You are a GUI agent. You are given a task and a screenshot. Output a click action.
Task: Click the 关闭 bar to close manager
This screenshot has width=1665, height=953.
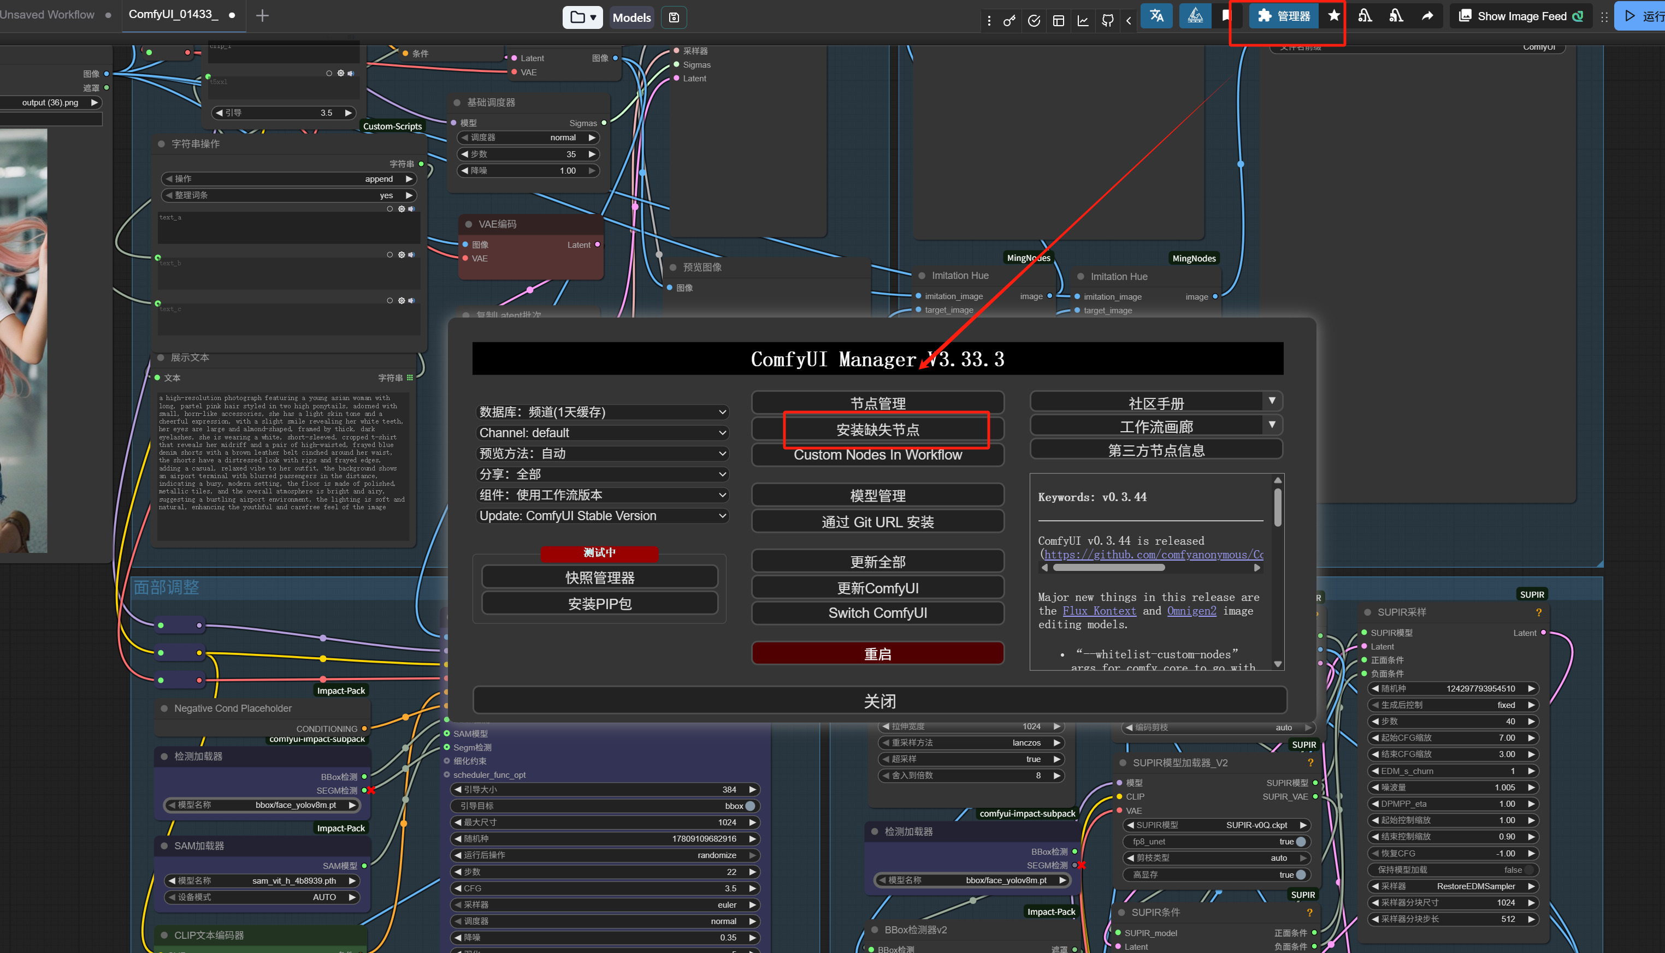click(879, 701)
